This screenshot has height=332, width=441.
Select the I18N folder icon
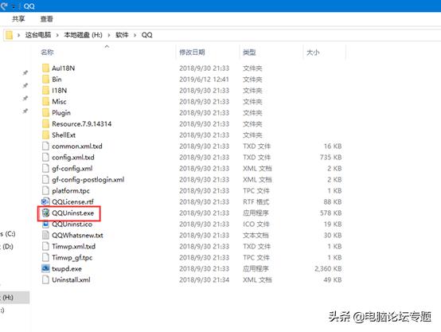coord(45,90)
